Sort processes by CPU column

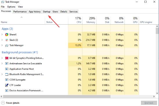pos(75,20)
